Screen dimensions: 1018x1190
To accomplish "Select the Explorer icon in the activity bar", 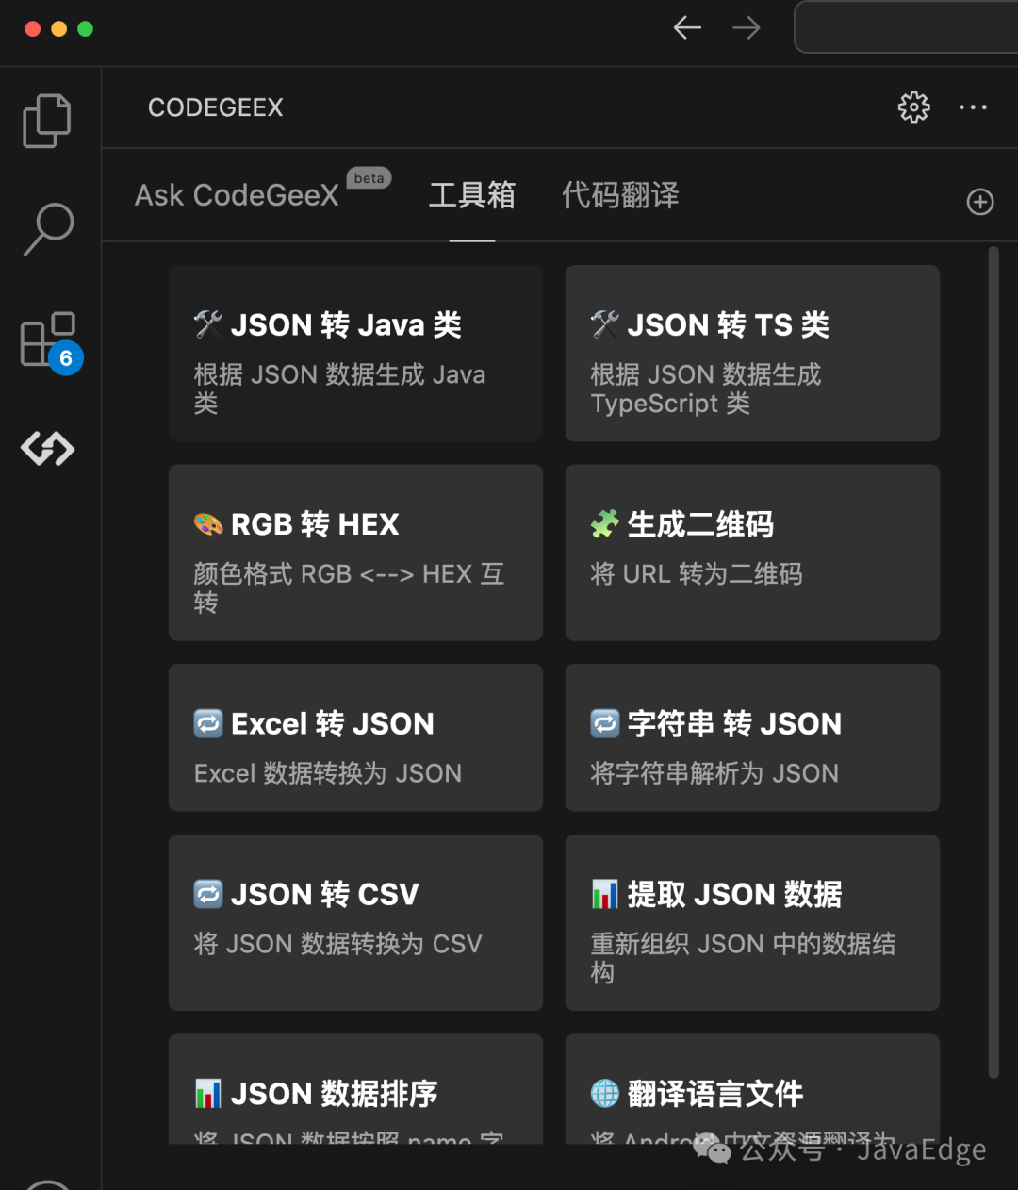I will 47,121.
